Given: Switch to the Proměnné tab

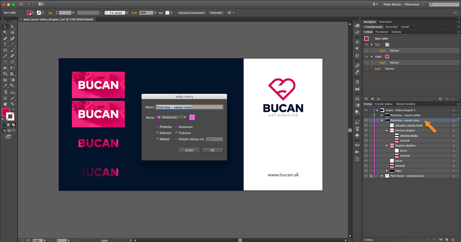Looking at the screenshot, I should [382, 32].
